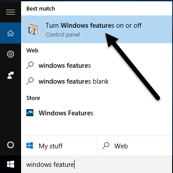Click the Windows Features store app icon
The width and height of the screenshot is (173, 173).
click(x=30, y=113)
